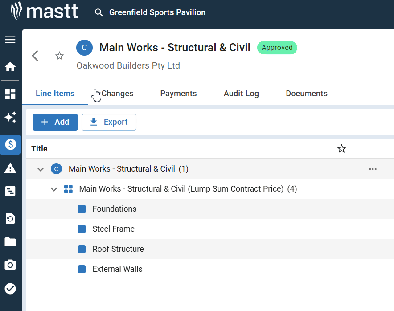
Task: Go back using the left arrow
Action: coord(36,56)
